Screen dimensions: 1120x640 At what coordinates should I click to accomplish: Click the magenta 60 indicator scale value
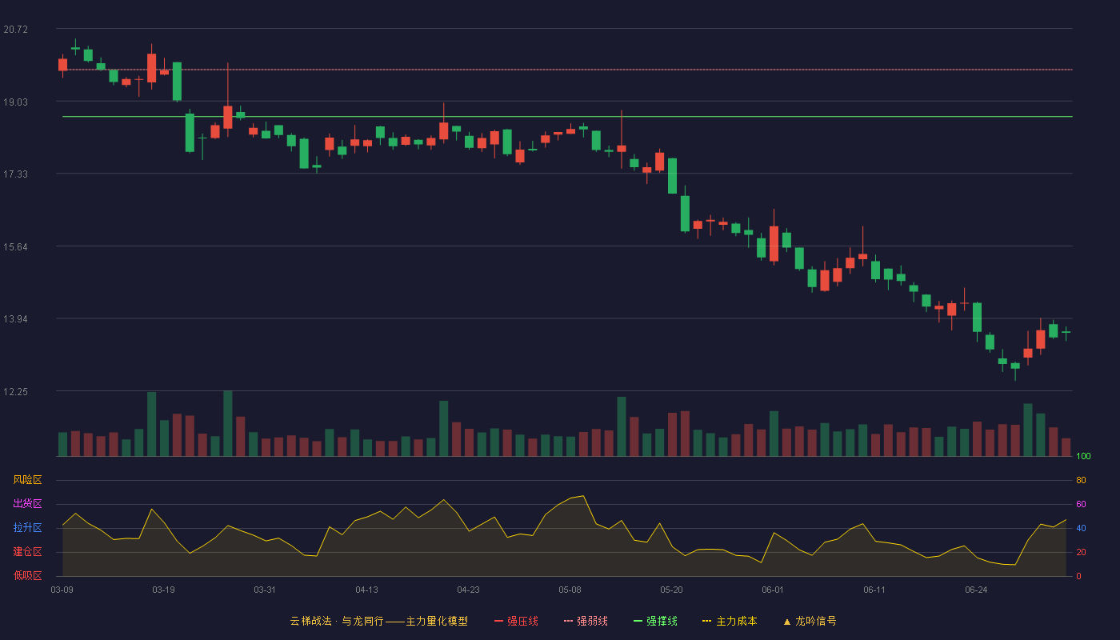[x=1081, y=504]
